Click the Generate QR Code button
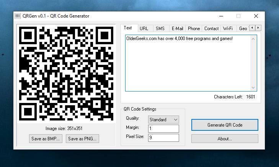The height and width of the screenshot is (167, 279). click(x=225, y=125)
